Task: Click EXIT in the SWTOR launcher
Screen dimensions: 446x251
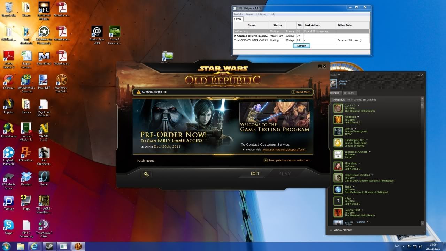Action: pos(255,174)
